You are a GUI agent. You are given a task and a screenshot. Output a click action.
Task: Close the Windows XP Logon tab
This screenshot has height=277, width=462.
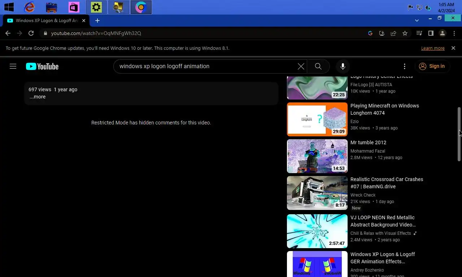point(84,21)
